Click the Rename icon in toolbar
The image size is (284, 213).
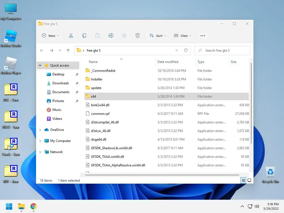click(111, 36)
